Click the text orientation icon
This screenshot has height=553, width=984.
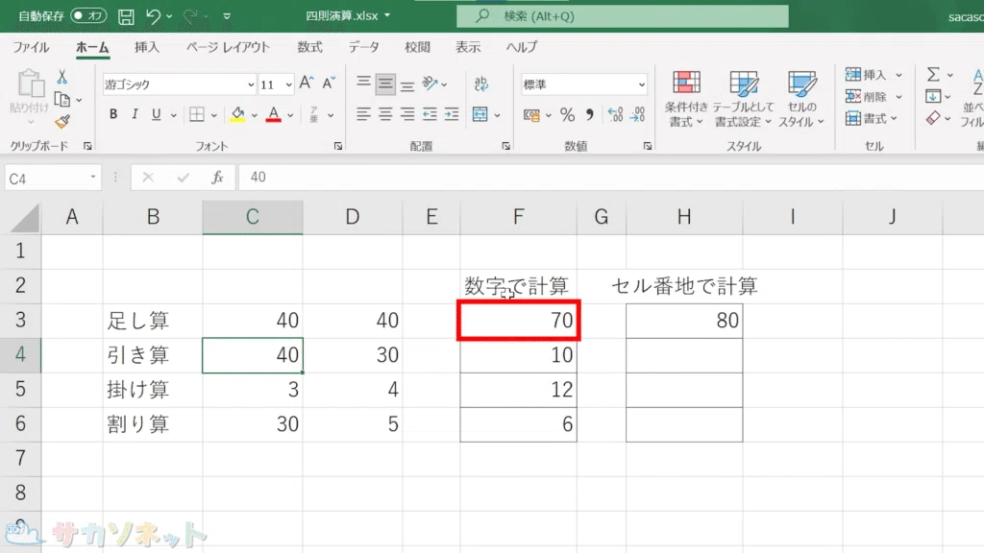[x=430, y=83]
